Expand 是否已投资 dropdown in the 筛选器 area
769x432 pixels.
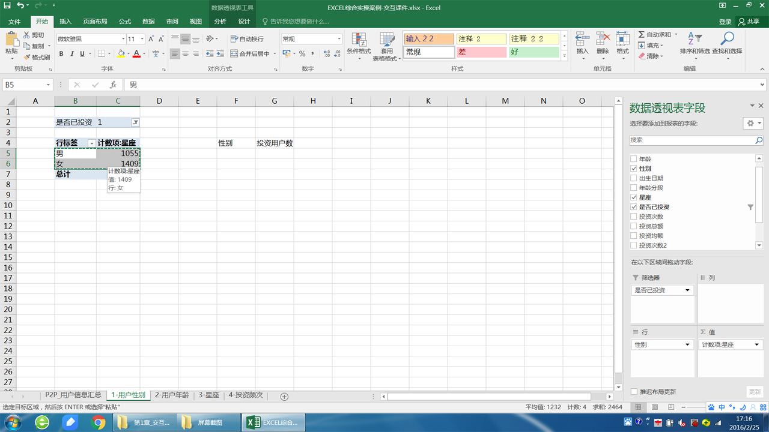pyautogui.click(x=687, y=290)
